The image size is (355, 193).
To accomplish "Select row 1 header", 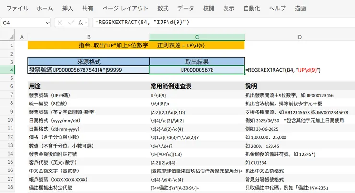I will (12, 45).
